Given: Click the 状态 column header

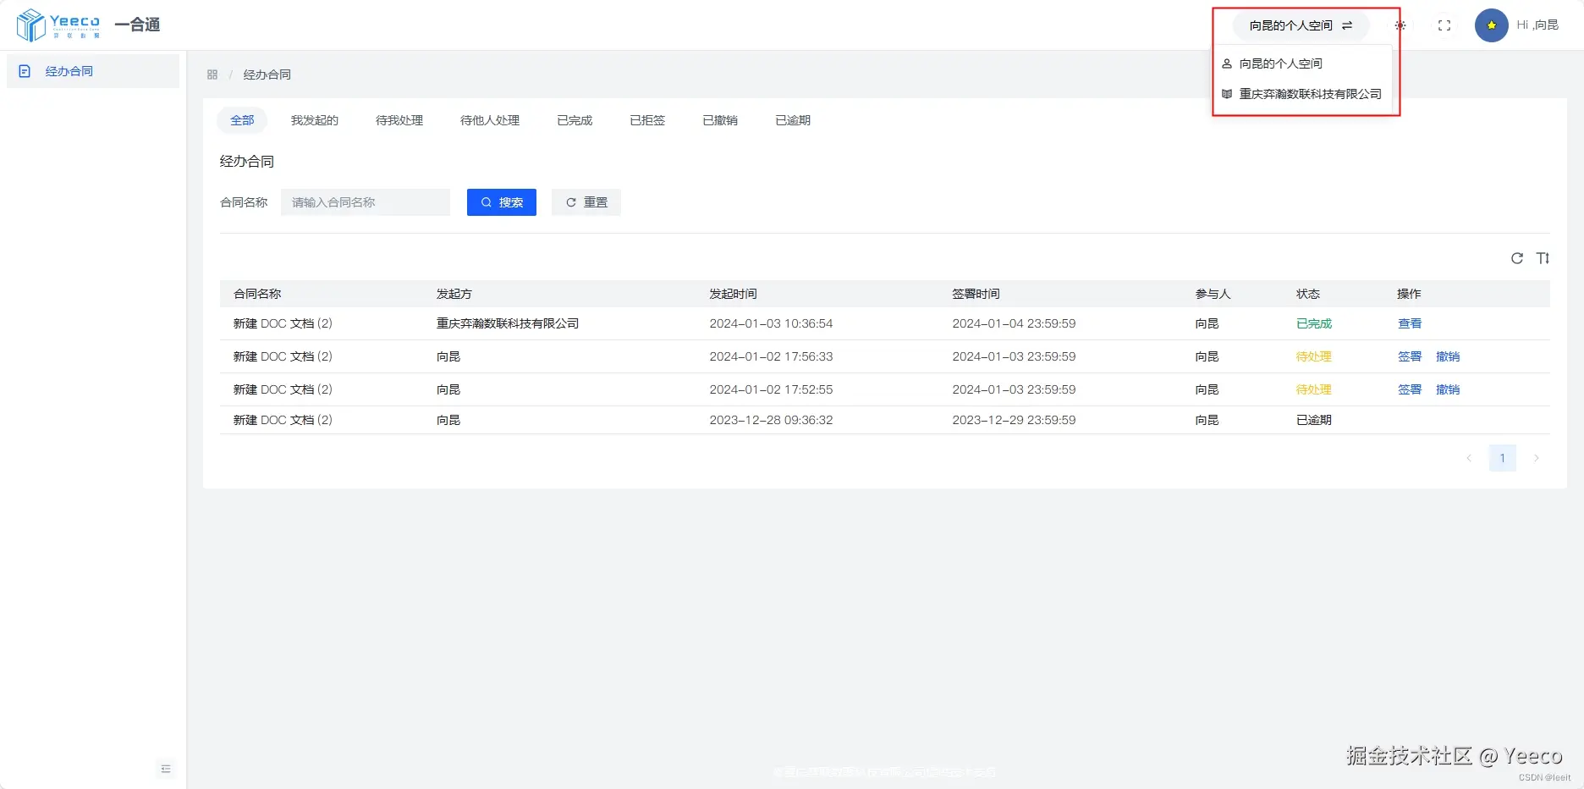Looking at the screenshot, I should pos(1308,294).
